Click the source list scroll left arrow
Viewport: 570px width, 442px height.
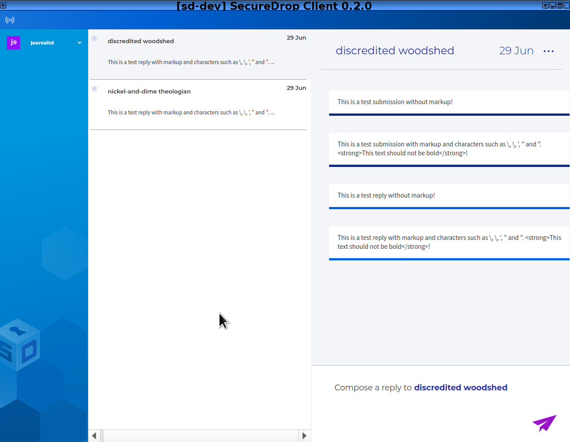[x=94, y=436]
